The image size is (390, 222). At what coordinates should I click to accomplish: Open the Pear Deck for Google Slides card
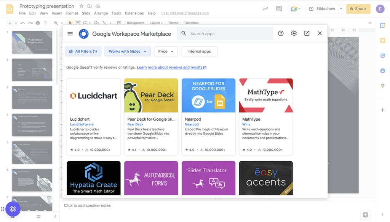151,117
